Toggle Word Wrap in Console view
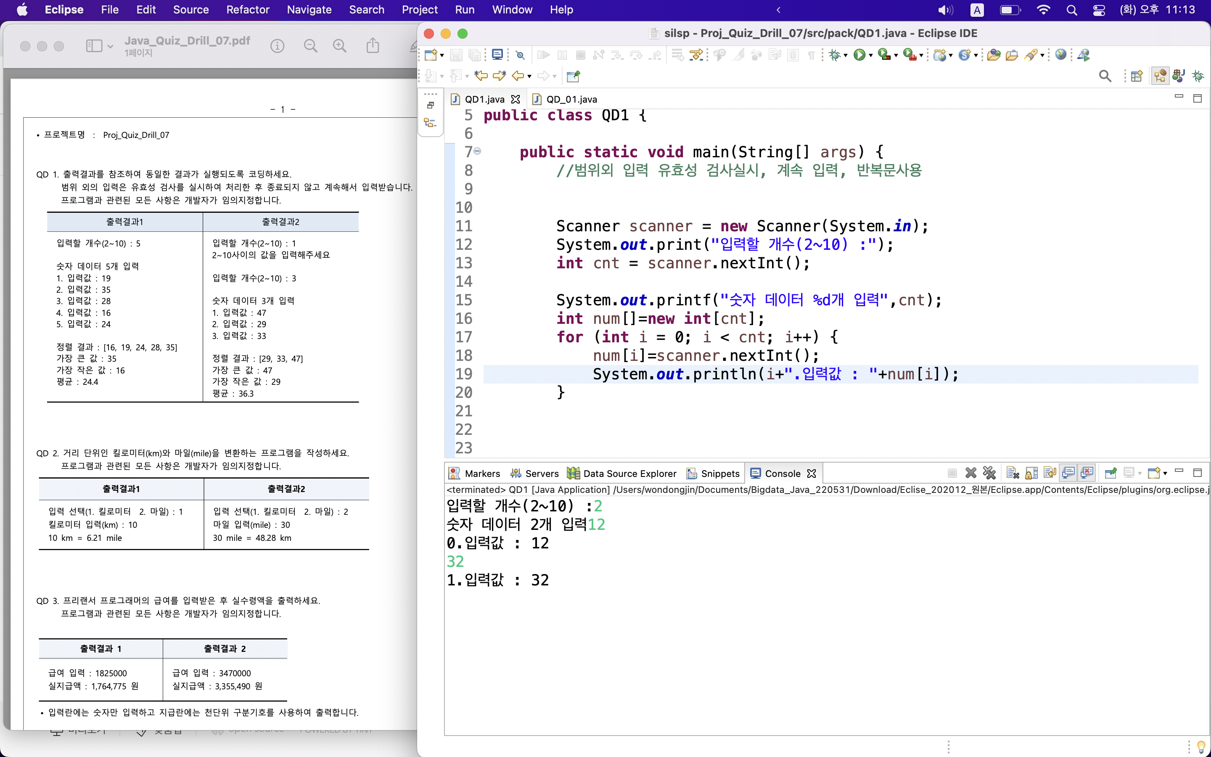 coord(1050,473)
